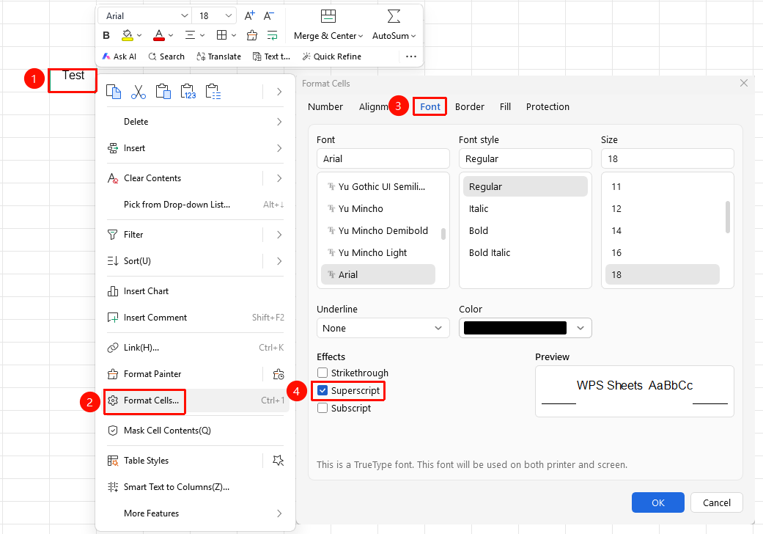
Task: Click the Translate icon in the mini toolbar
Action: coord(201,56)
